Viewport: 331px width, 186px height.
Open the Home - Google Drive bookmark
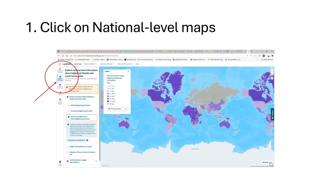tap(65, 59)
